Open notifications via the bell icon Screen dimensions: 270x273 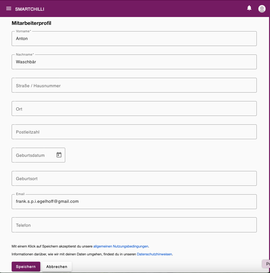[249, 8]
